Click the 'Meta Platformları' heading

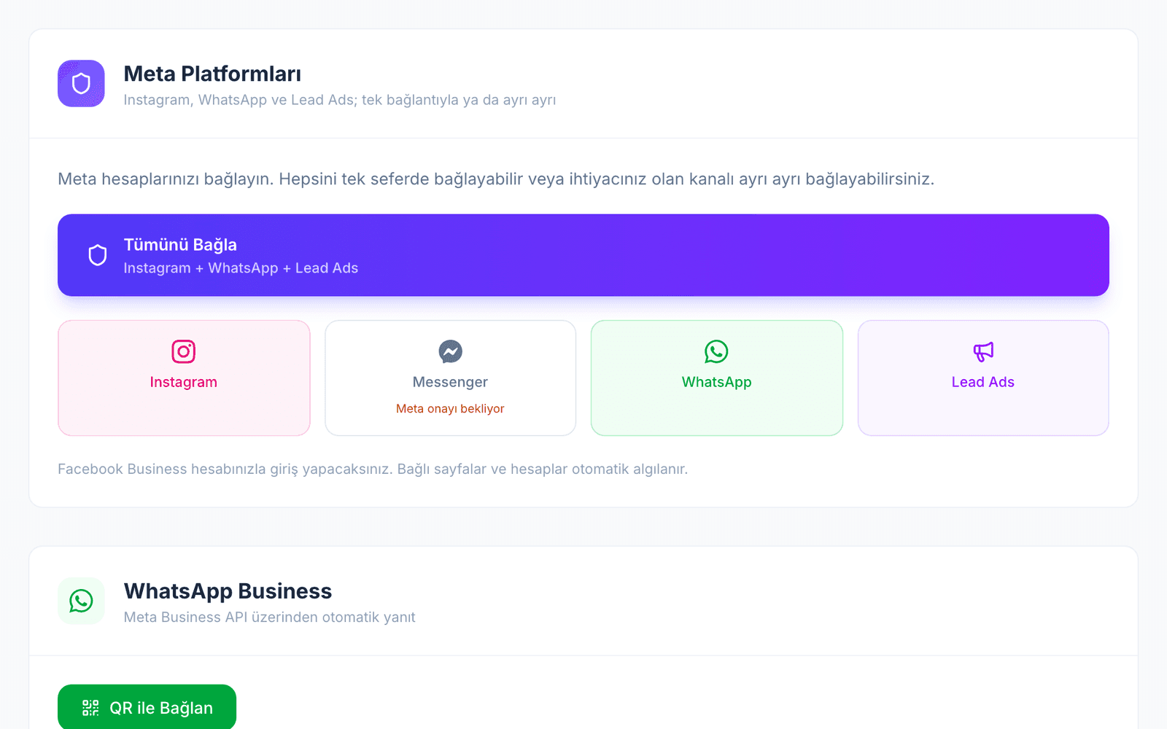pos(212,74)
